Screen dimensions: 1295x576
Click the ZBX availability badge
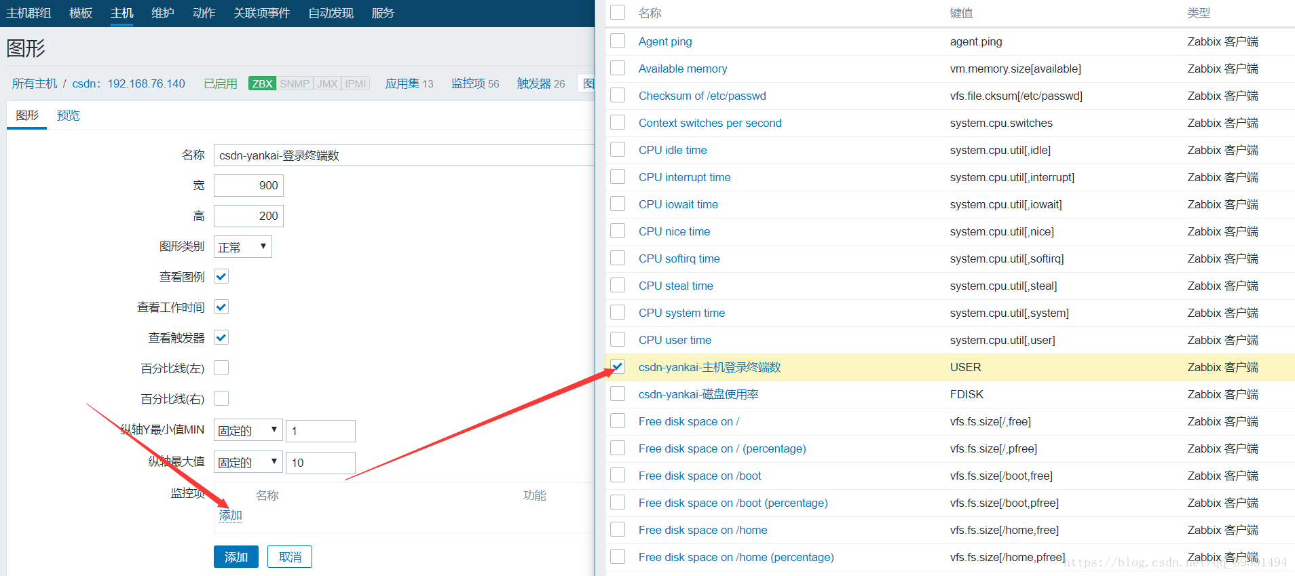[x=262, y=83]
